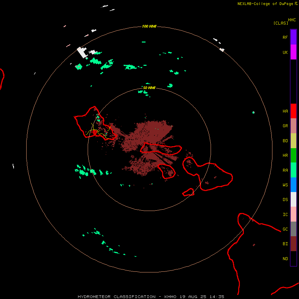Click the HA red legend swatch

point(293,111)
